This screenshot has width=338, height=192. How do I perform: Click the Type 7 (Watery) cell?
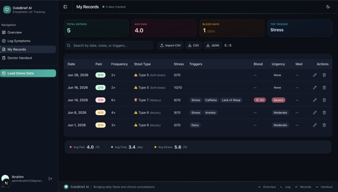click(148, 100)
